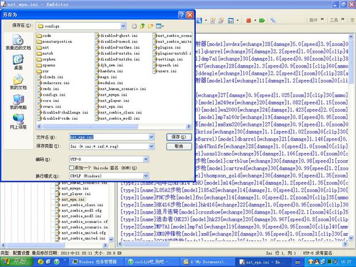Expand the 工具 tools toolbar chevron
The height and width of the screenshot is (267, 356).
click(343, 20)
